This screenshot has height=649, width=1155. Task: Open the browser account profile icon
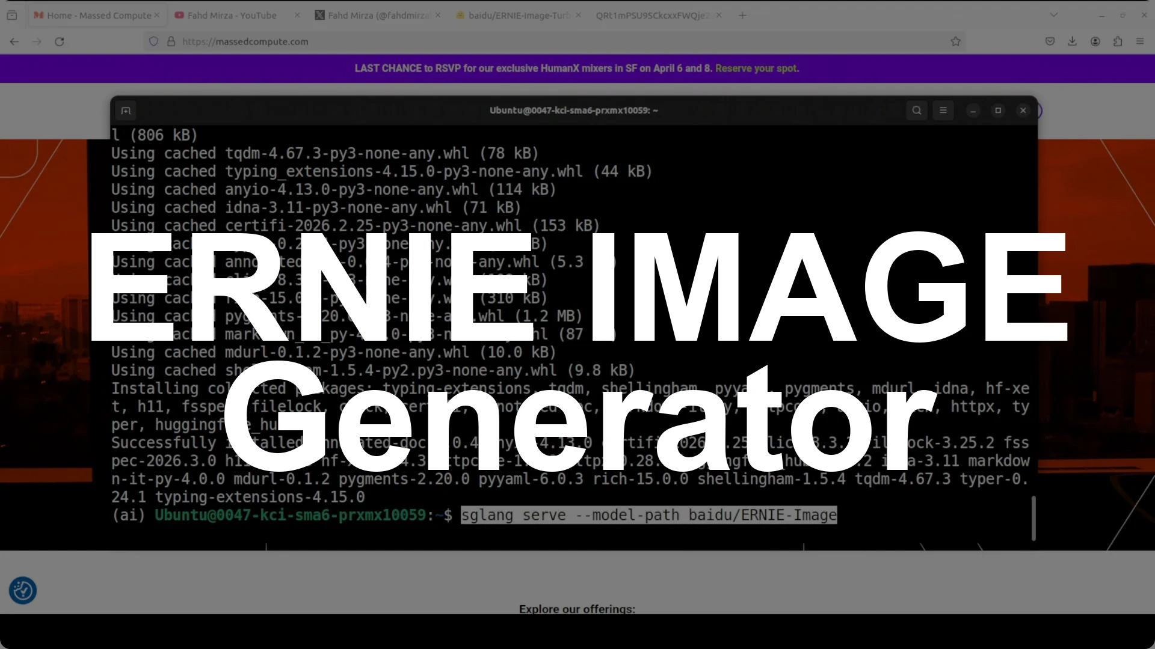click(x=1095, y=41)
